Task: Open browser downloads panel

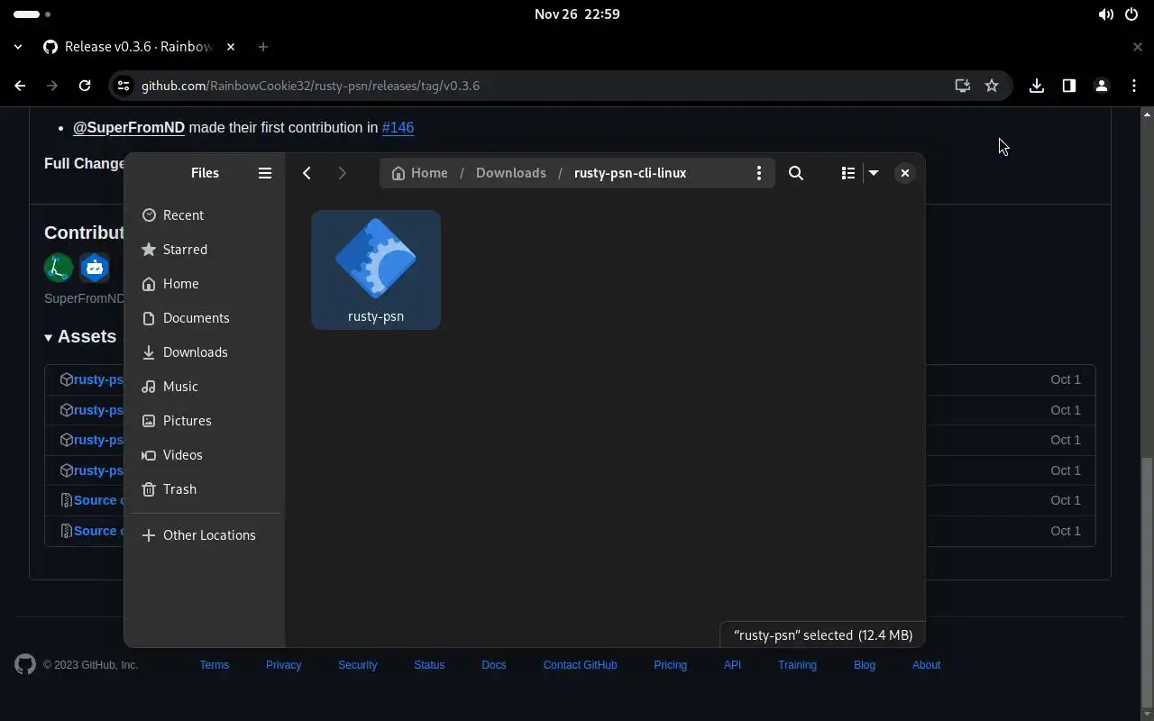Action: [x=1037, y=86]
